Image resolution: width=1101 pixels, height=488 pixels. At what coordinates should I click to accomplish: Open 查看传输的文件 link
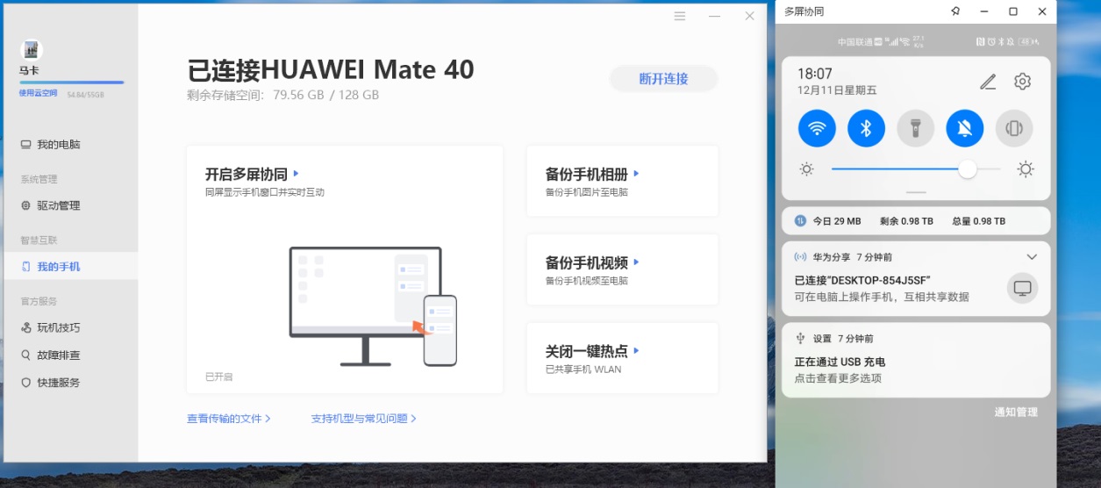(229, 419)
